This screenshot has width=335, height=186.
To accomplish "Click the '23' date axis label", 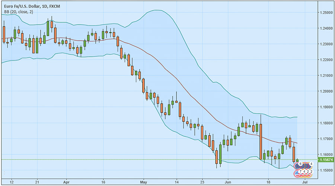I will pos(202,182).
